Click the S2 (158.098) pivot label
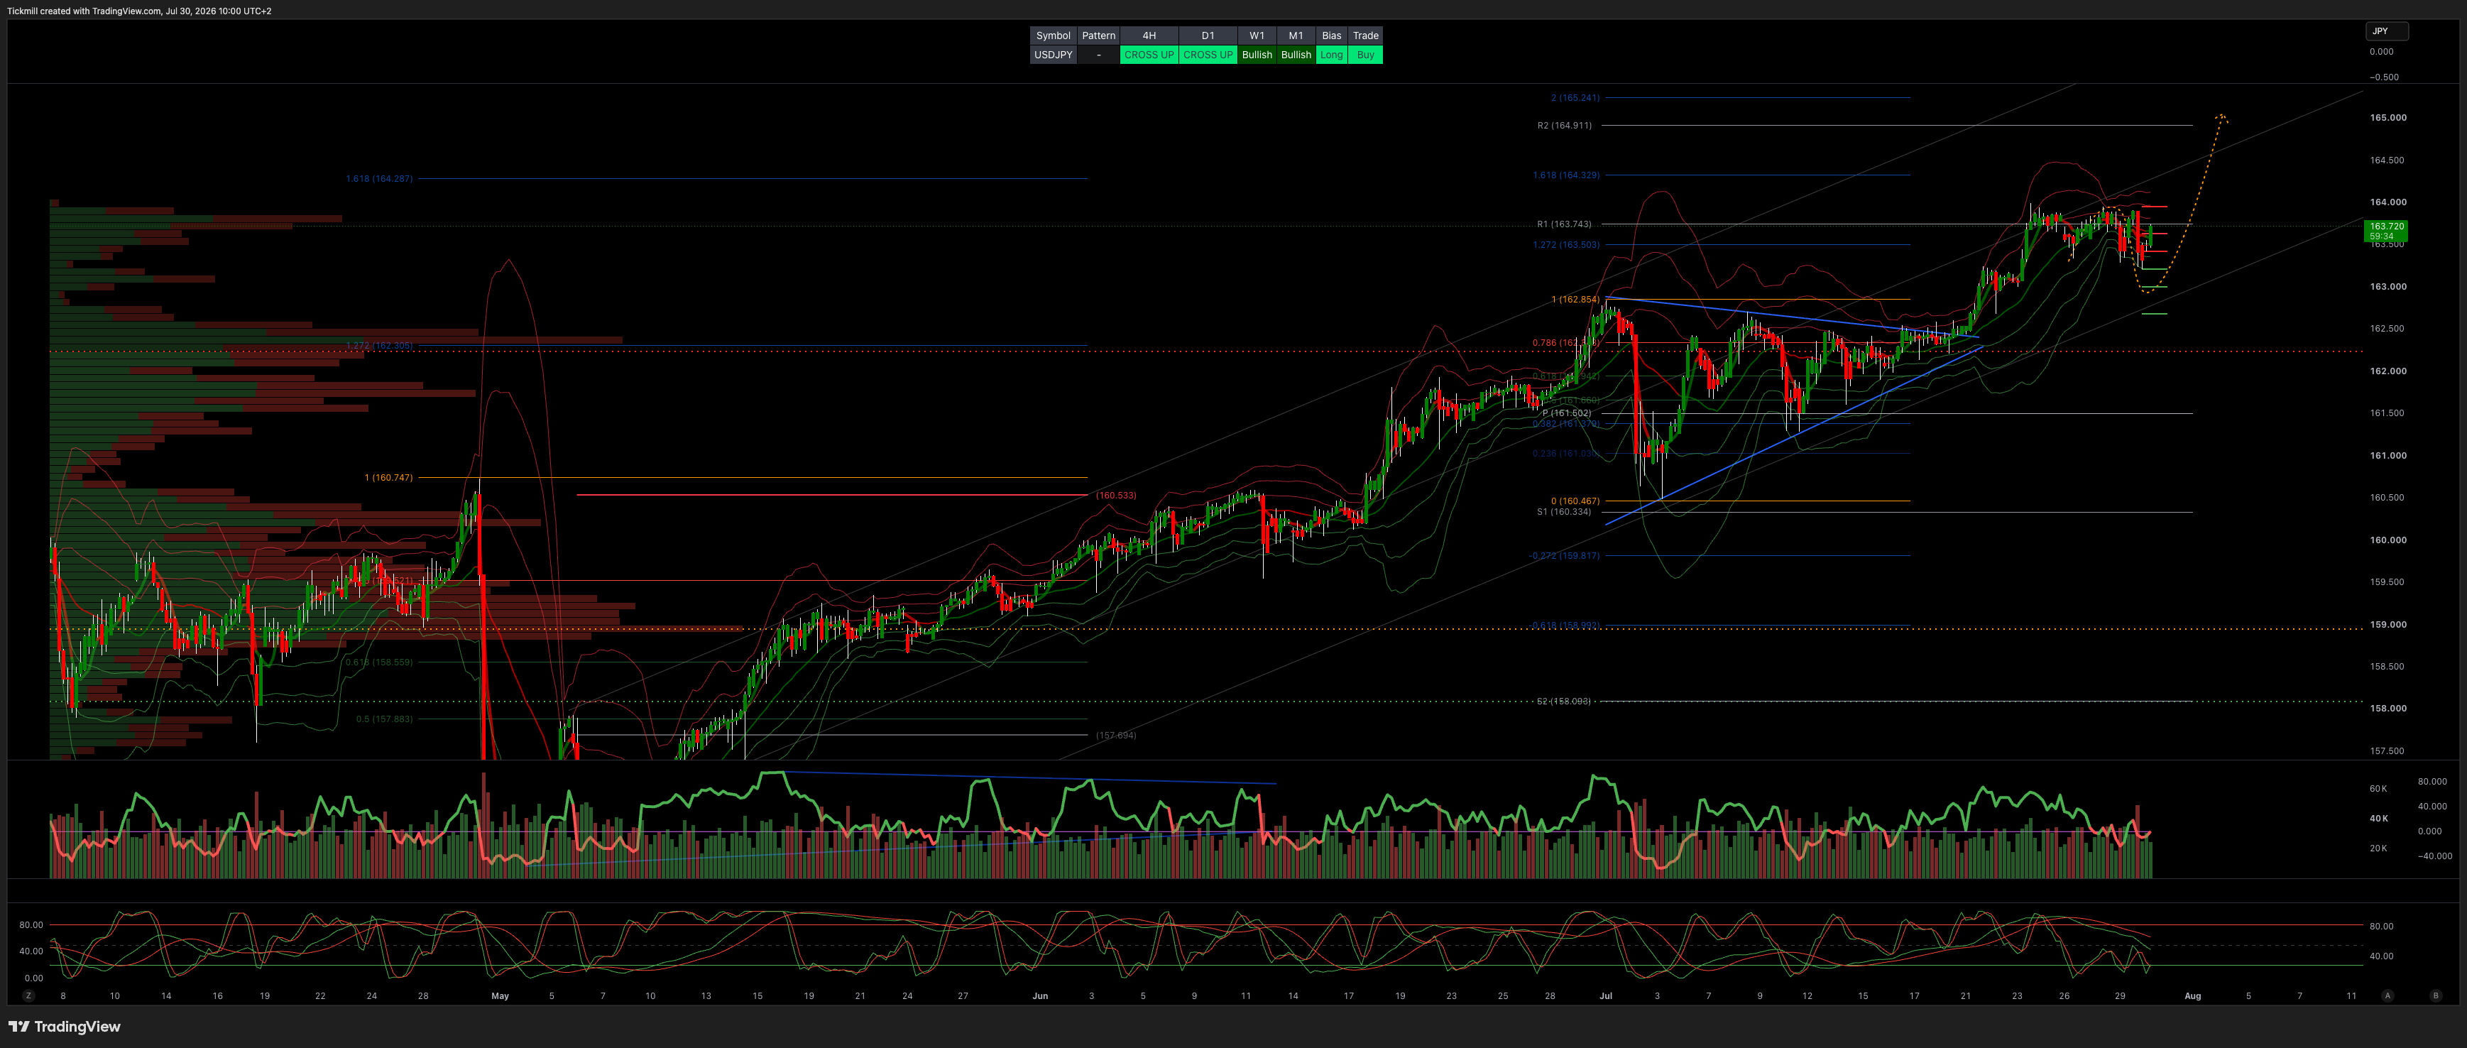This screenshot has width=2467, height=1048. click(1564, 702)
